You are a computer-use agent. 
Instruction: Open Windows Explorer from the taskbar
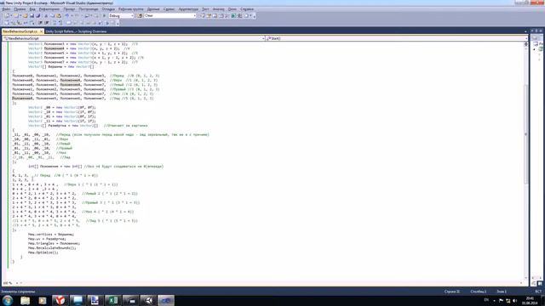click(x=25, y=300)
